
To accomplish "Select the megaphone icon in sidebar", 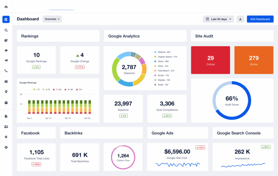I will pyautogui.click(x=6, y=61).
